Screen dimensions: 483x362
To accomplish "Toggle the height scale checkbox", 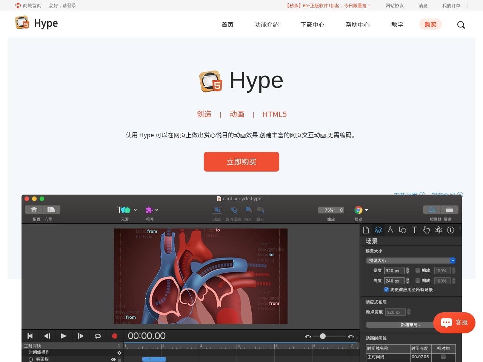I will (418, 281).
